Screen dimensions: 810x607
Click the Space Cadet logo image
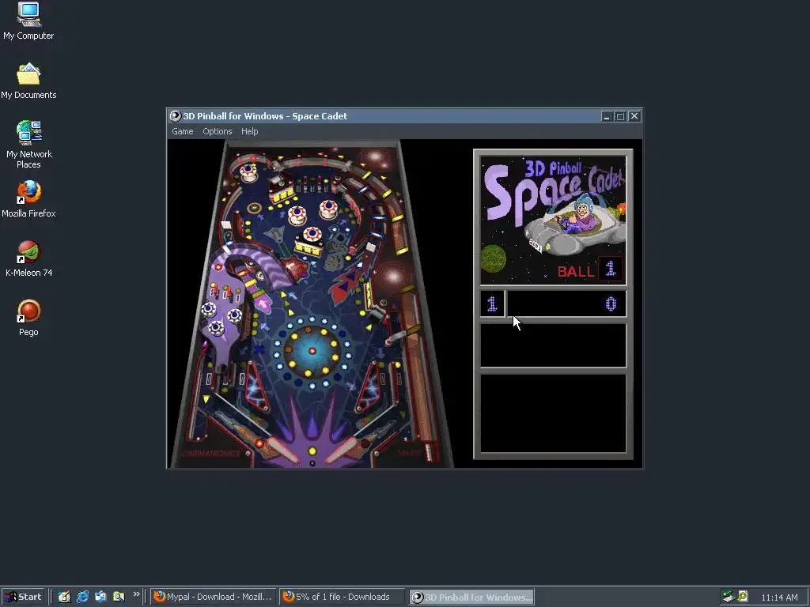(553, 221)
